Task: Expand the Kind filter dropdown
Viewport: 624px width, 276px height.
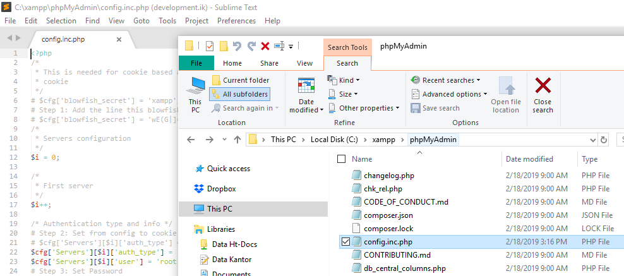Action: click(344, 80)
